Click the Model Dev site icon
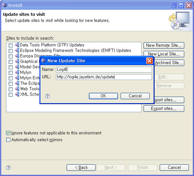This screenshot has width=194, height=176. (x=17, y=67)
